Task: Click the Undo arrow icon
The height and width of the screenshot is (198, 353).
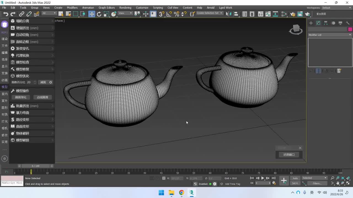Action: click(6, 14)
